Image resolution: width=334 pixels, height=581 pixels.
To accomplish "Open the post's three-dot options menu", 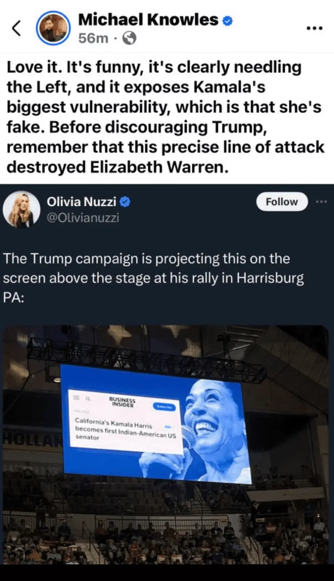I will [314, 28].
